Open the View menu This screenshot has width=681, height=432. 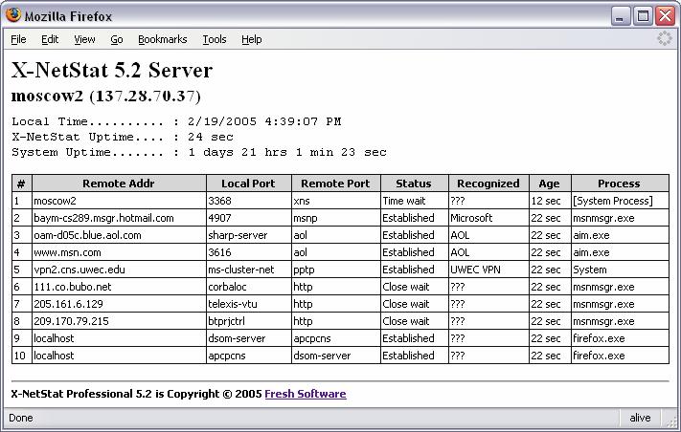84,39
